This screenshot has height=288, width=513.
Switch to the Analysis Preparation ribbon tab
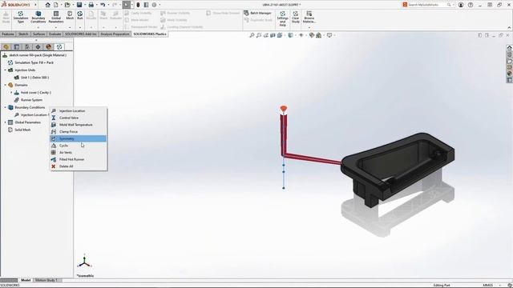[x=115, y=34]
